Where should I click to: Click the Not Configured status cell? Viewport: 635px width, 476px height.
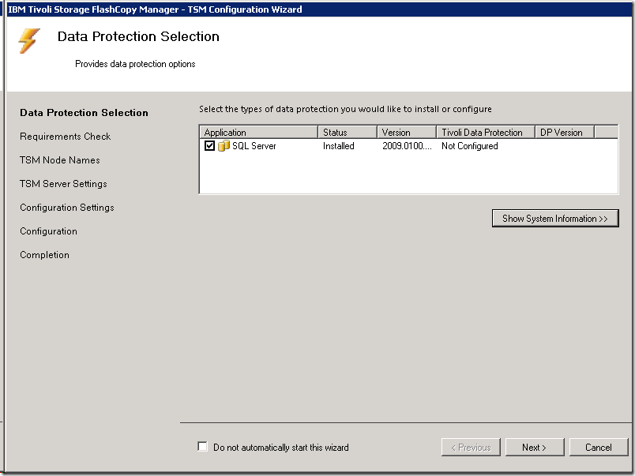coord(470,146)
